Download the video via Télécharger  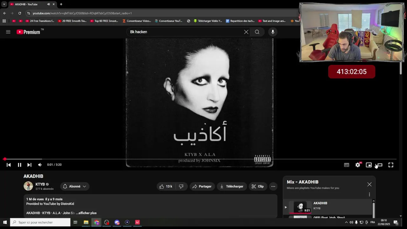(232, 186)
